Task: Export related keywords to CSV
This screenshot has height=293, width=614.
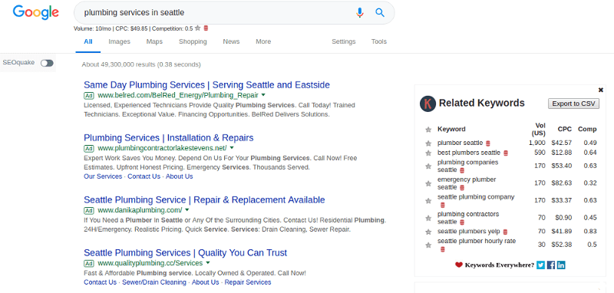Action: pyautogui.click(x=573, y=104)
